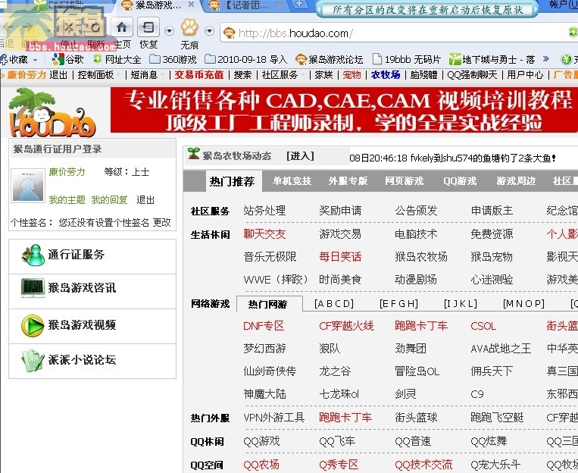Open the 宠物 nav link

point(351,75)
